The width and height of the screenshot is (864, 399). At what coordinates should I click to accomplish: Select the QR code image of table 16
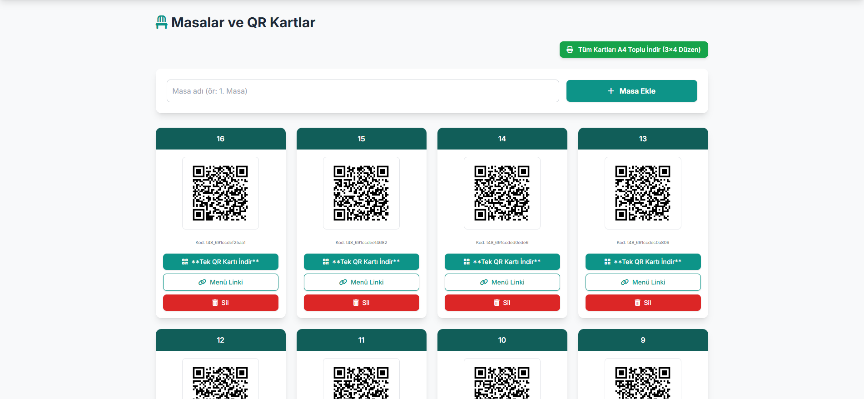220,193
